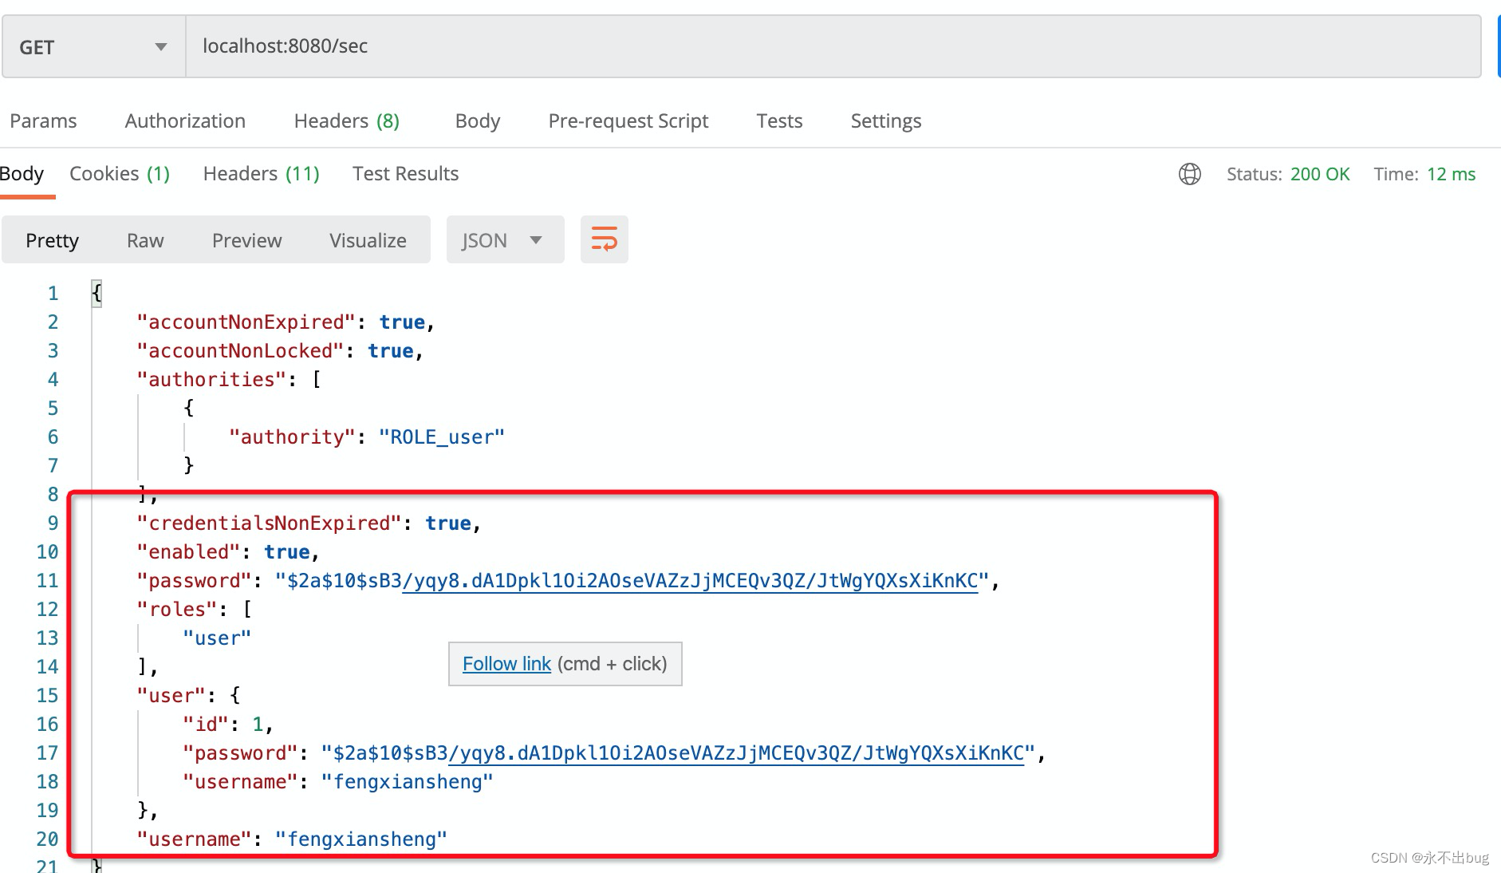
Task: Click the line wrap icon beside JSON dropdown
Action: pos(604,239)
